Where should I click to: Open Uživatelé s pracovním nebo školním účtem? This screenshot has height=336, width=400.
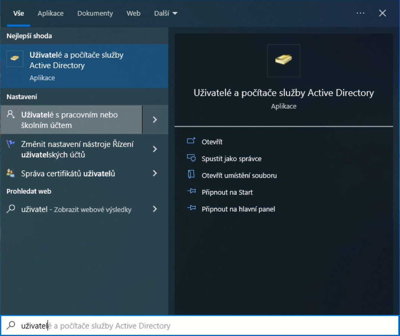[71, 120]
